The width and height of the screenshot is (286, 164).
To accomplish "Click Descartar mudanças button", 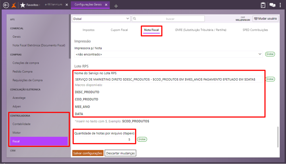I will (x=120, y=153).
